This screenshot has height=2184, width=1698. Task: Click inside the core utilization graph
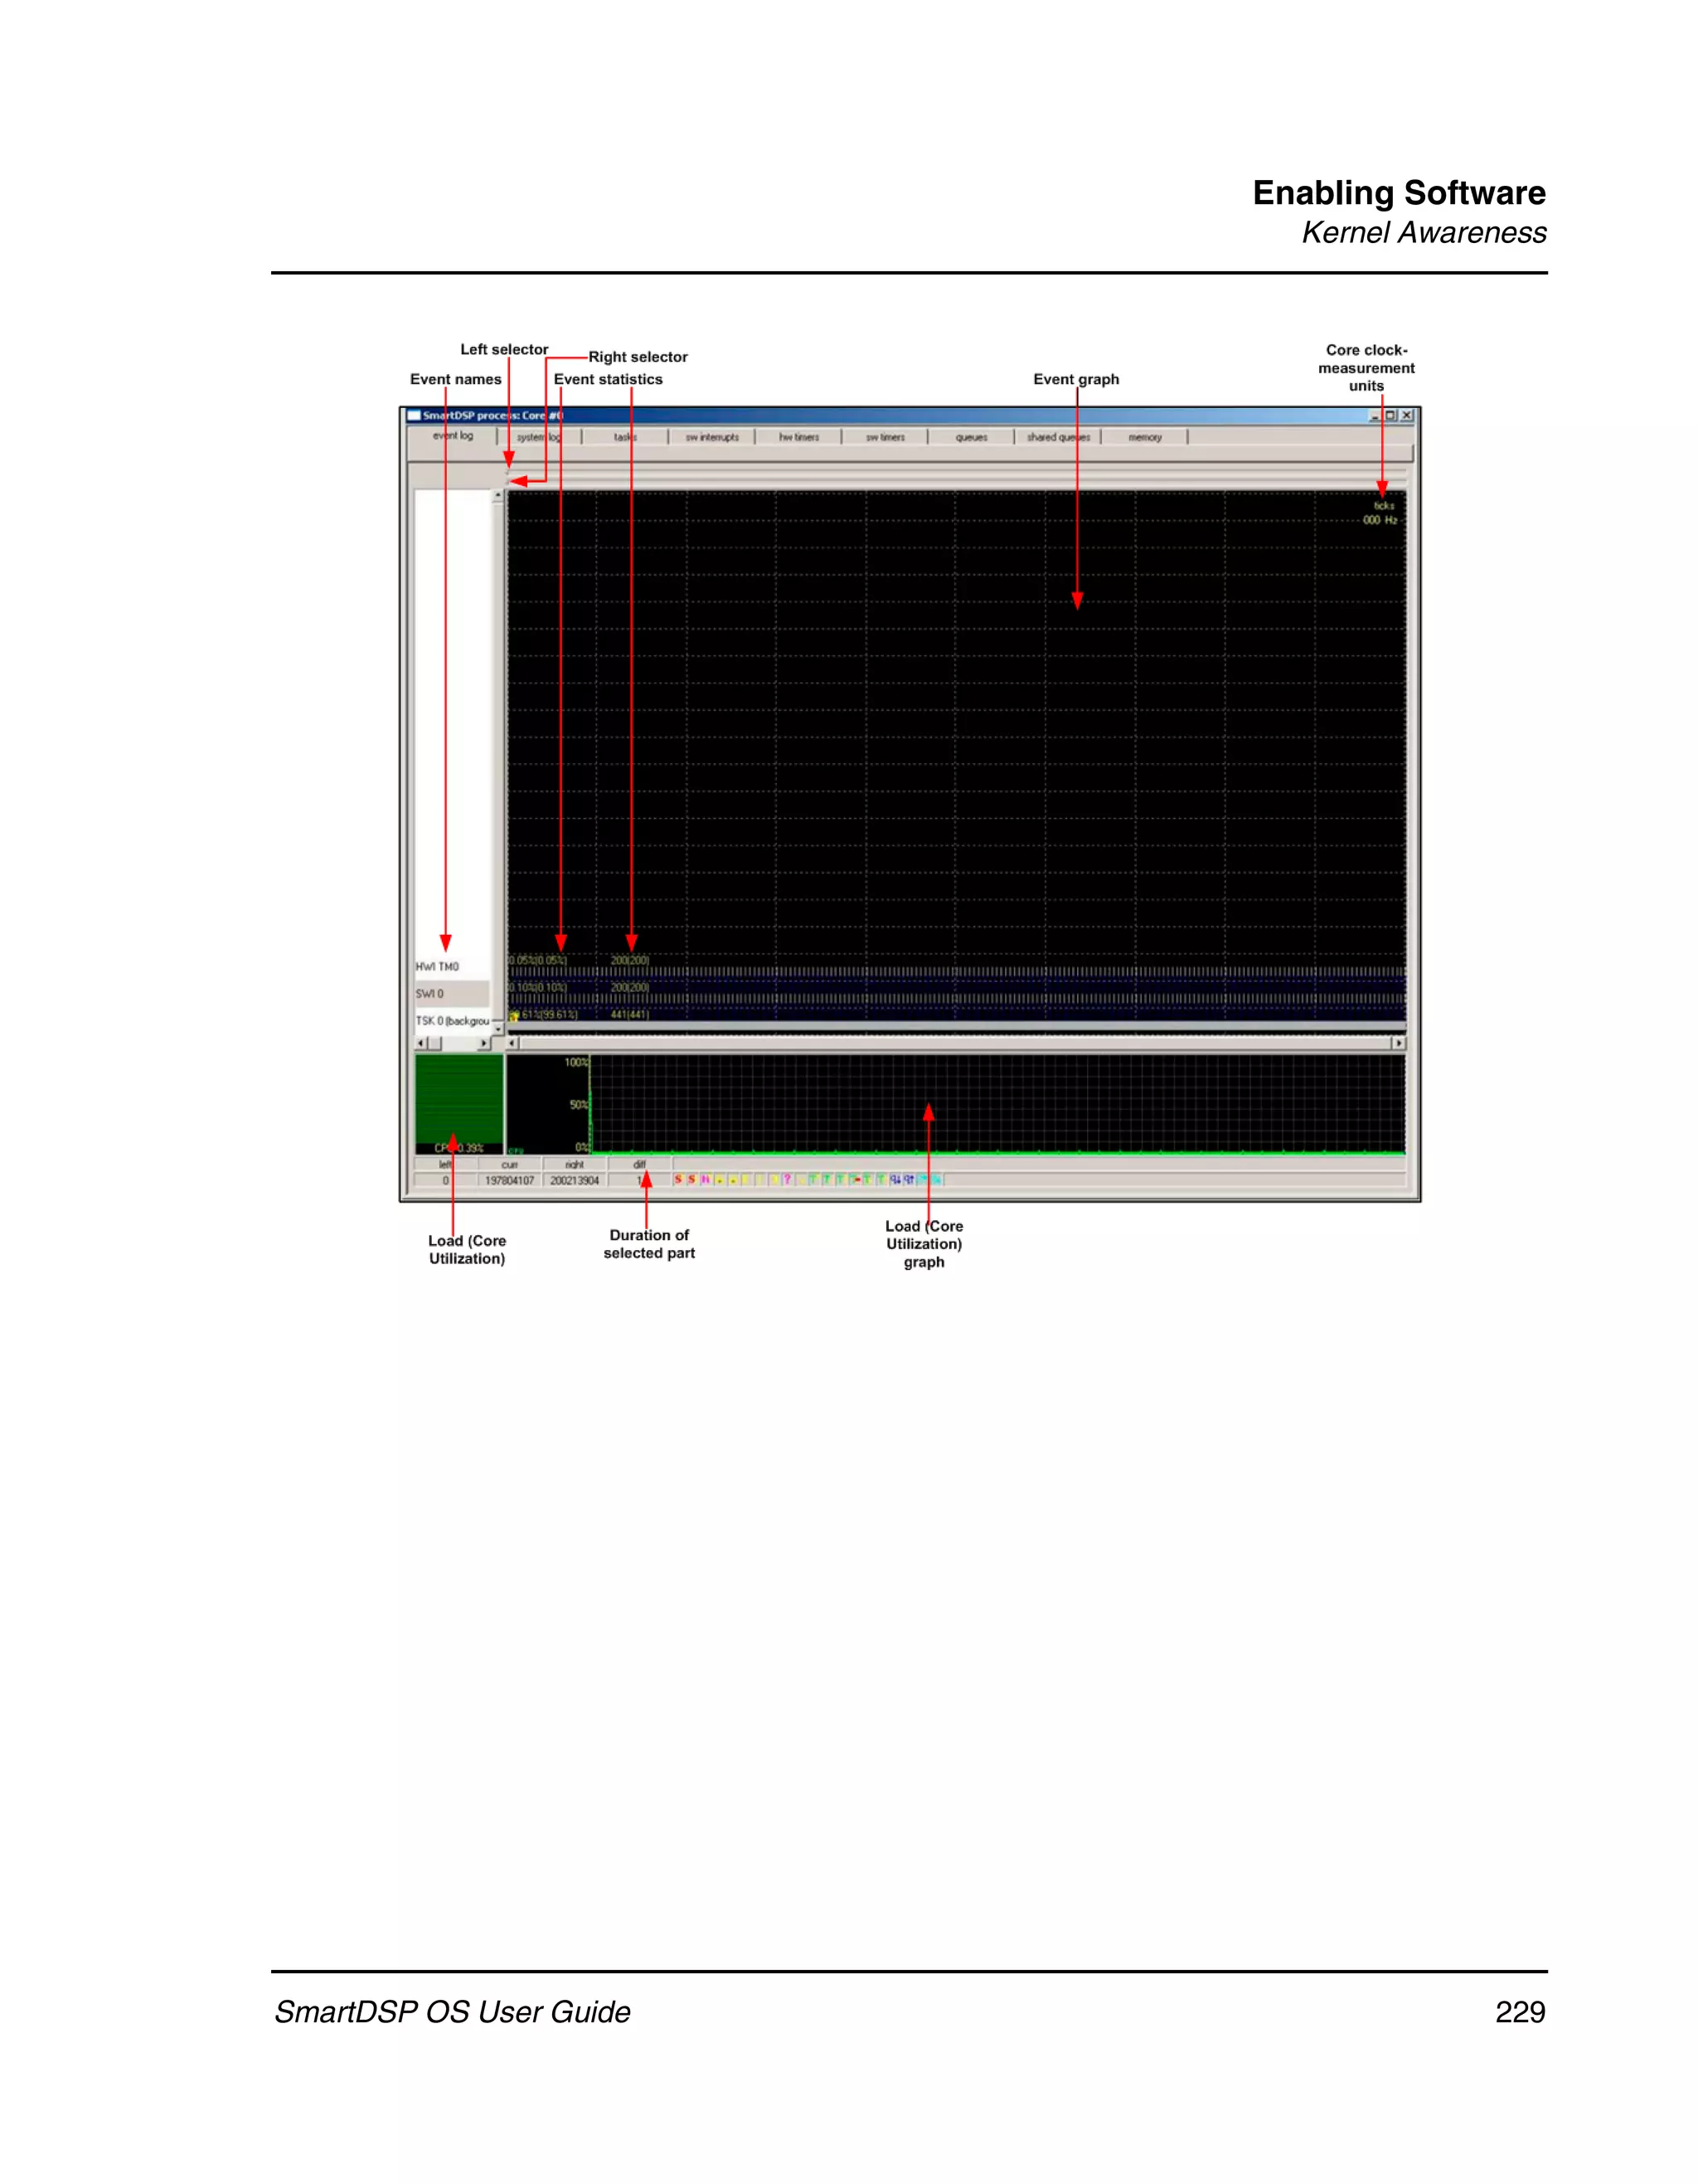coord(997,1104)
